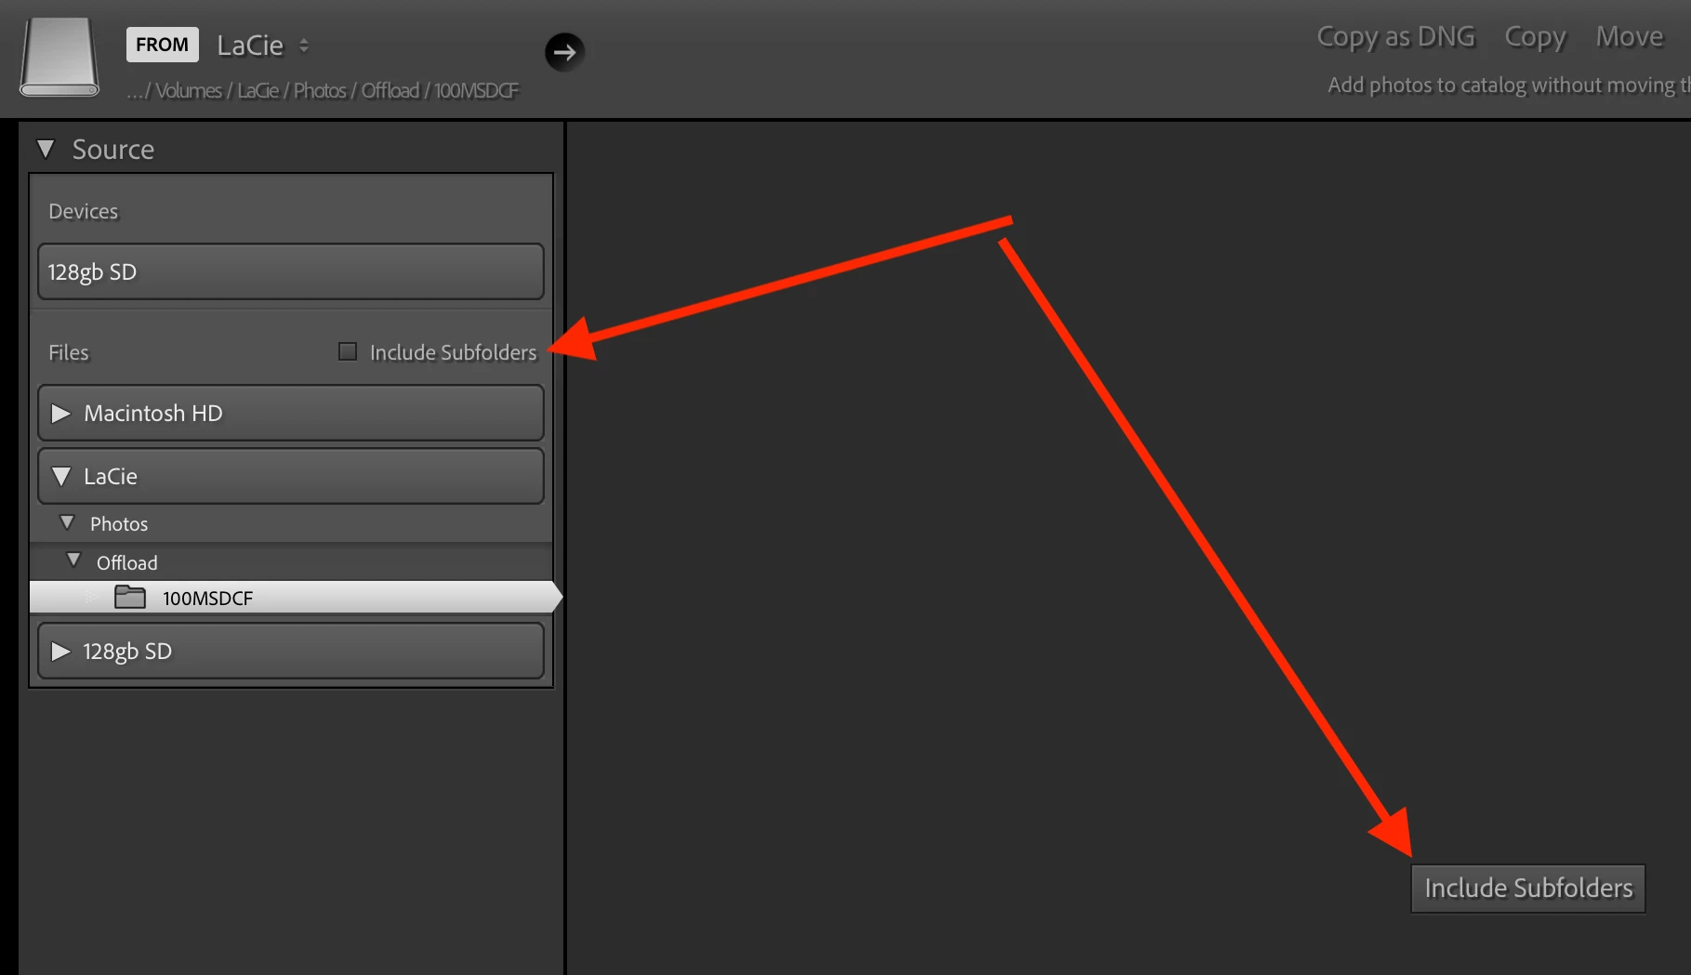Click the source path breadcrumb text

pyautogui.click(x=323, y=90)
